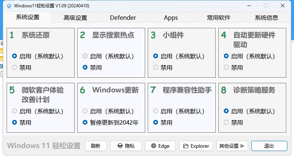Open the 系统信息 tab
294x158 pixels.
[266, 18]
